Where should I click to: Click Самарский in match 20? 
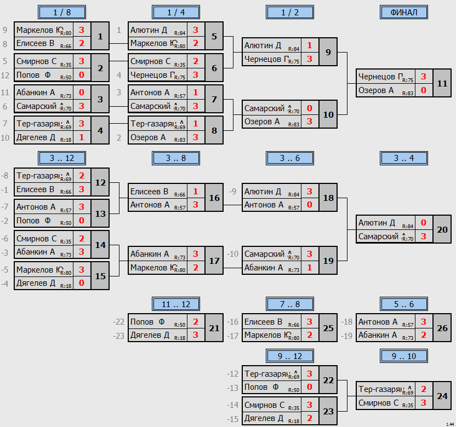[x=378, y=236]
